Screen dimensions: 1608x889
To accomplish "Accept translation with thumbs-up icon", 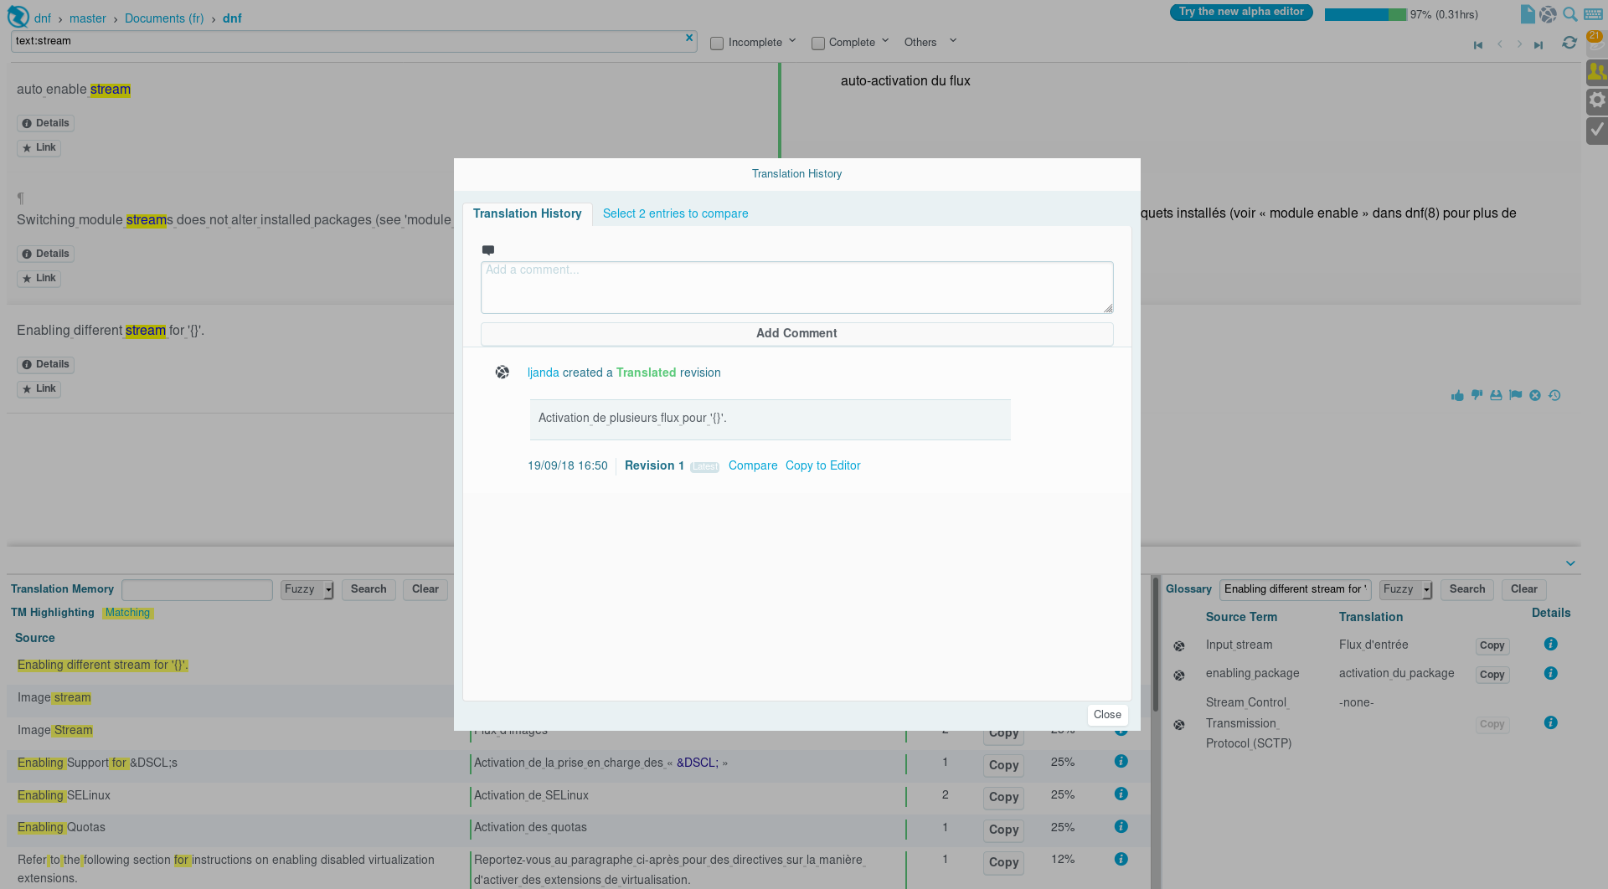I will click(1457, 395).
